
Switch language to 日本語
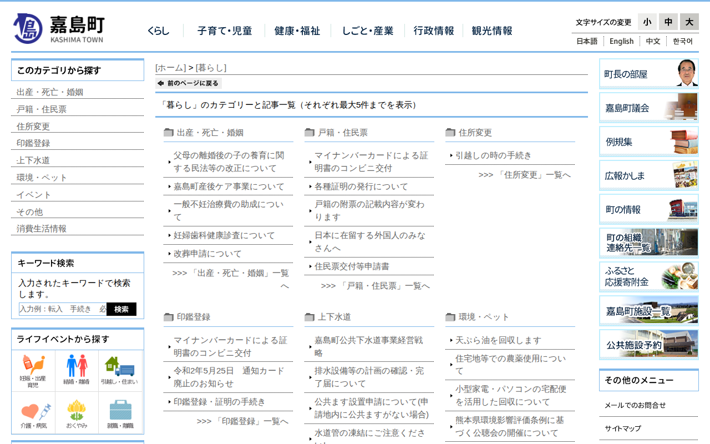(x=587, y=41)
